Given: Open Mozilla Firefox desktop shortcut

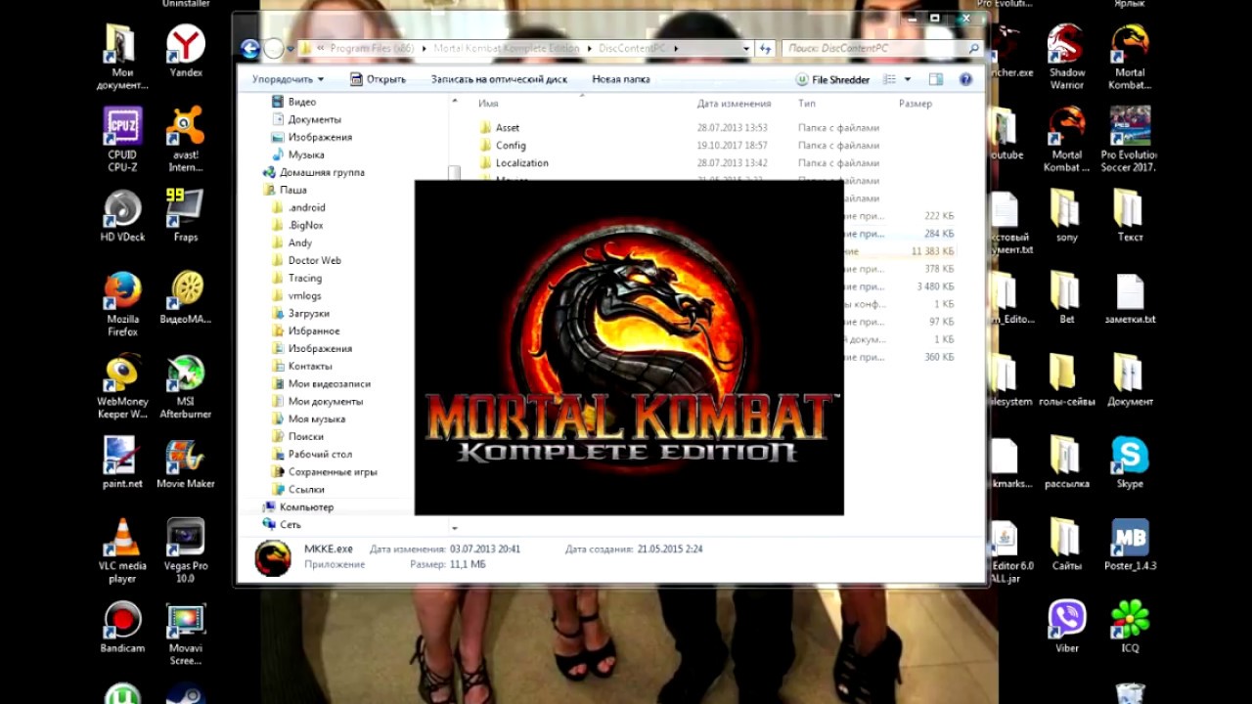Looking at the screenshot, I should point(122,304).
